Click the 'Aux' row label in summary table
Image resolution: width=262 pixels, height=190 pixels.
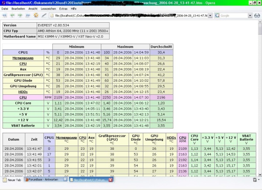[23, 69]
